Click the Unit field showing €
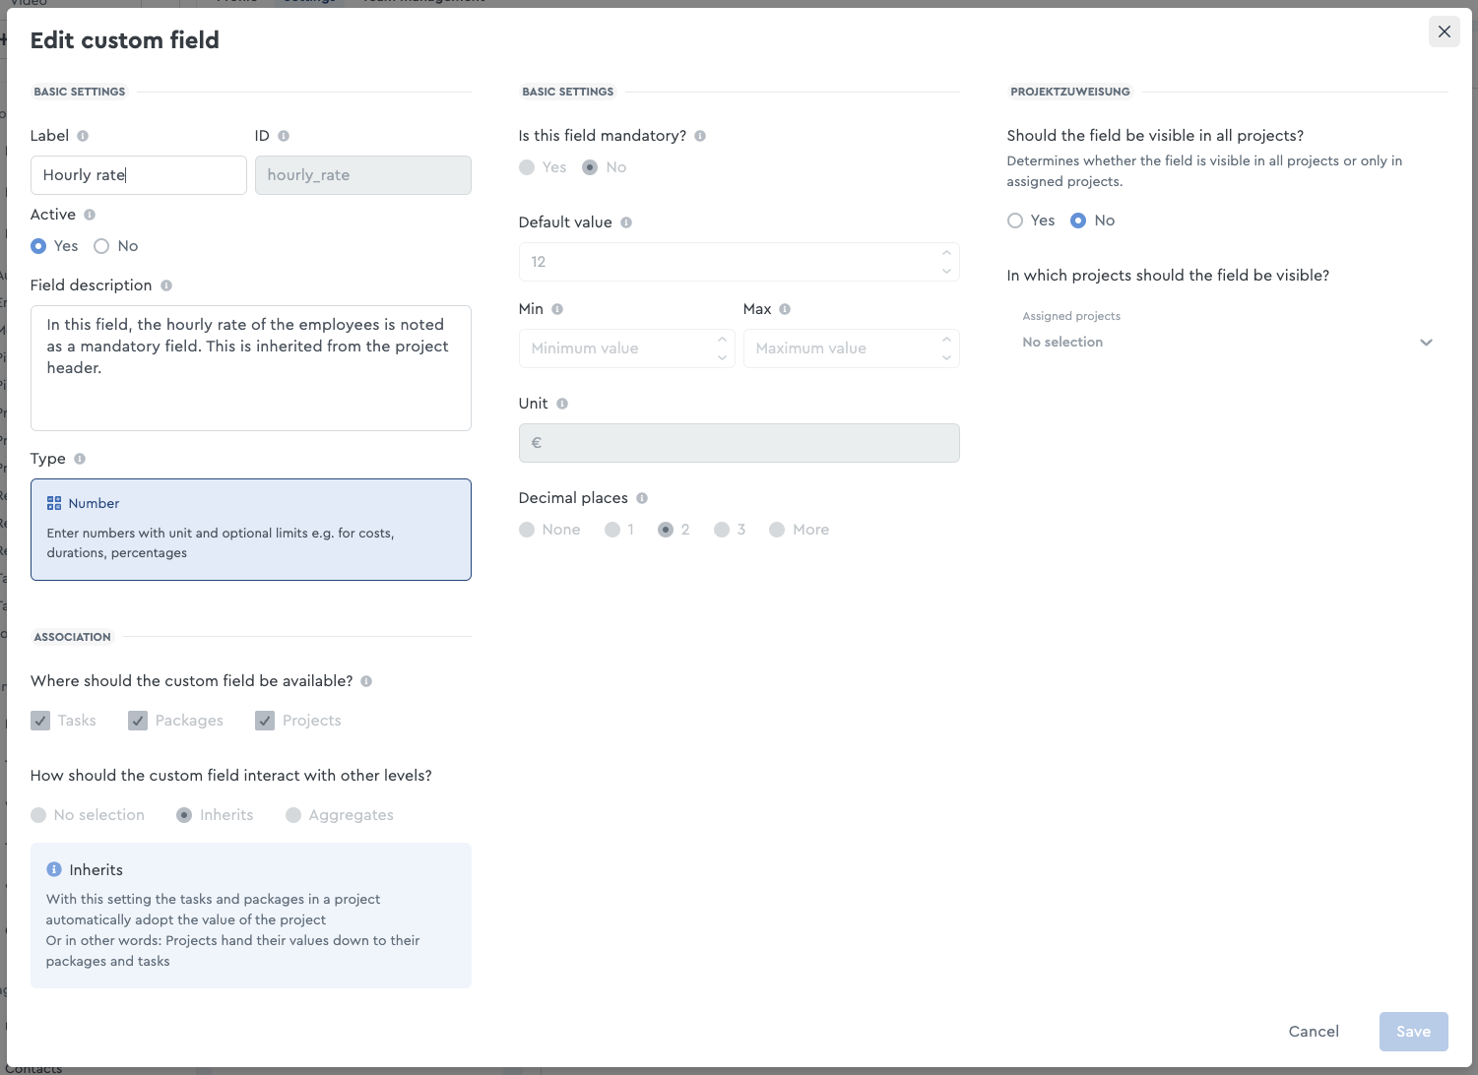1478x1075 pixels. click(739, 443)
